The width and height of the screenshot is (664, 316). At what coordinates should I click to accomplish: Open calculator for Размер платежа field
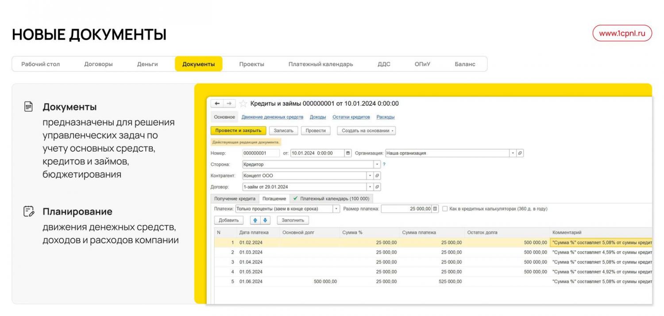435,209
